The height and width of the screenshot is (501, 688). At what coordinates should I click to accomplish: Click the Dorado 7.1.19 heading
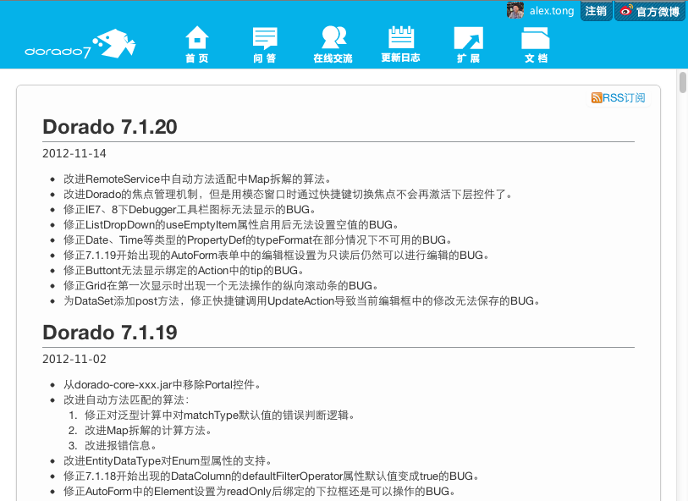pyautogui.click(x=110, y=333)
